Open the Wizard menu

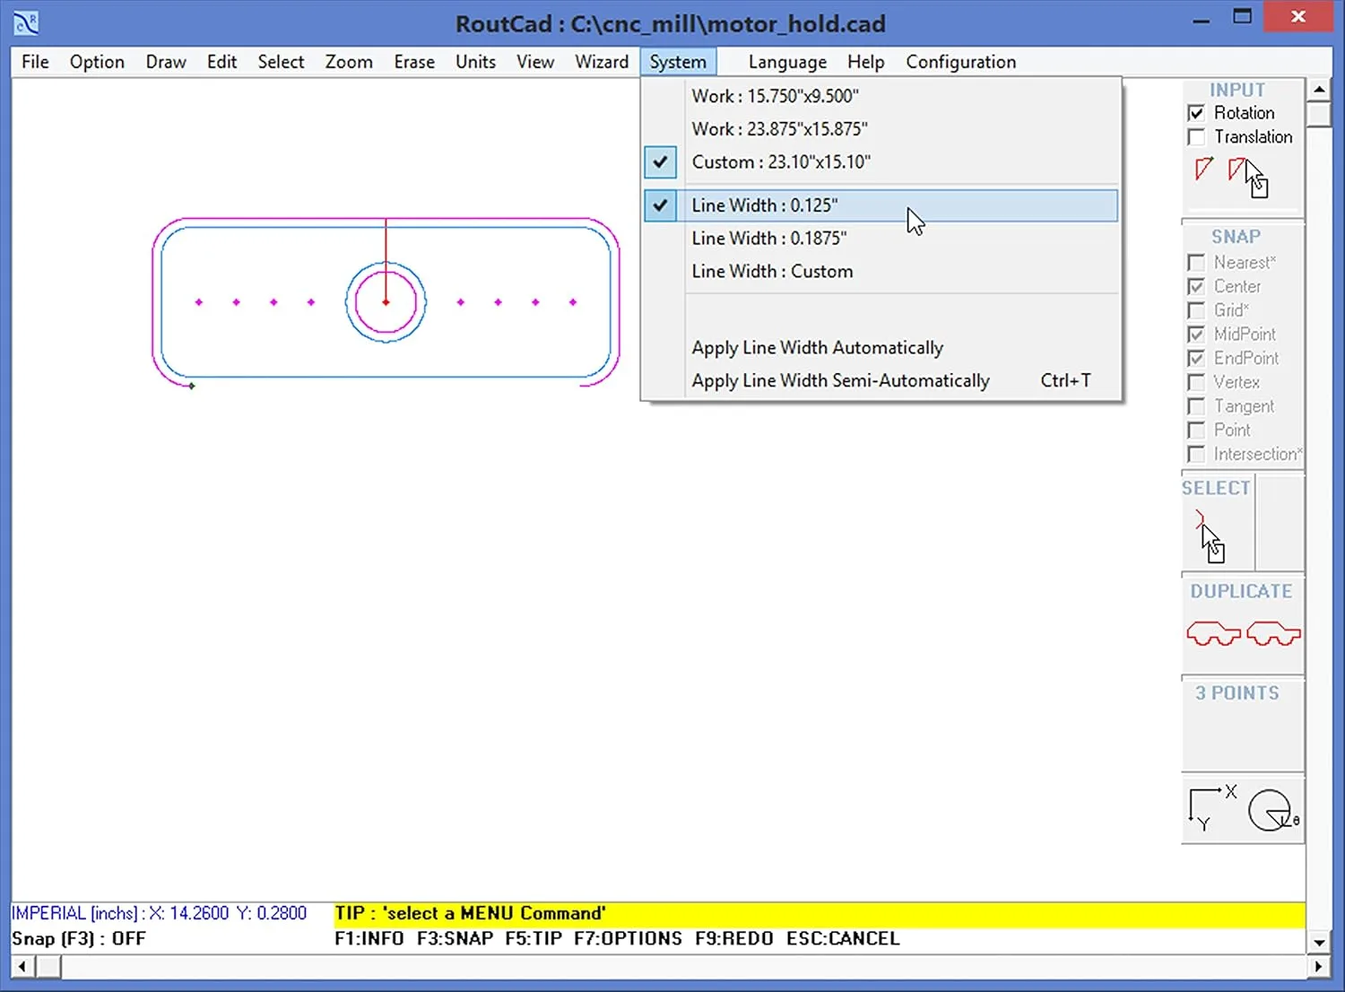click(x=601, y=61)
